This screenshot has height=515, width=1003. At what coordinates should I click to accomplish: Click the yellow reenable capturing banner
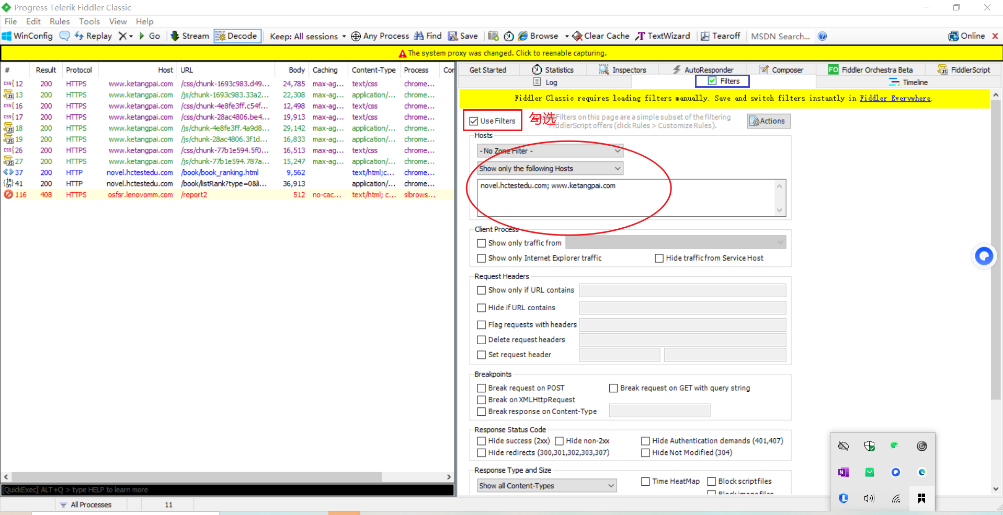click(501, 53)
